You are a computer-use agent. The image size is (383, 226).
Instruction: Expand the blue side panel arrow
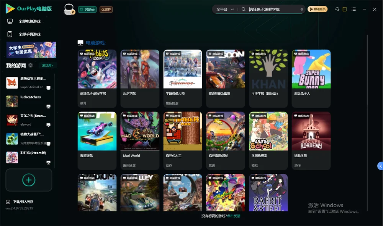[x=380, y=166]
